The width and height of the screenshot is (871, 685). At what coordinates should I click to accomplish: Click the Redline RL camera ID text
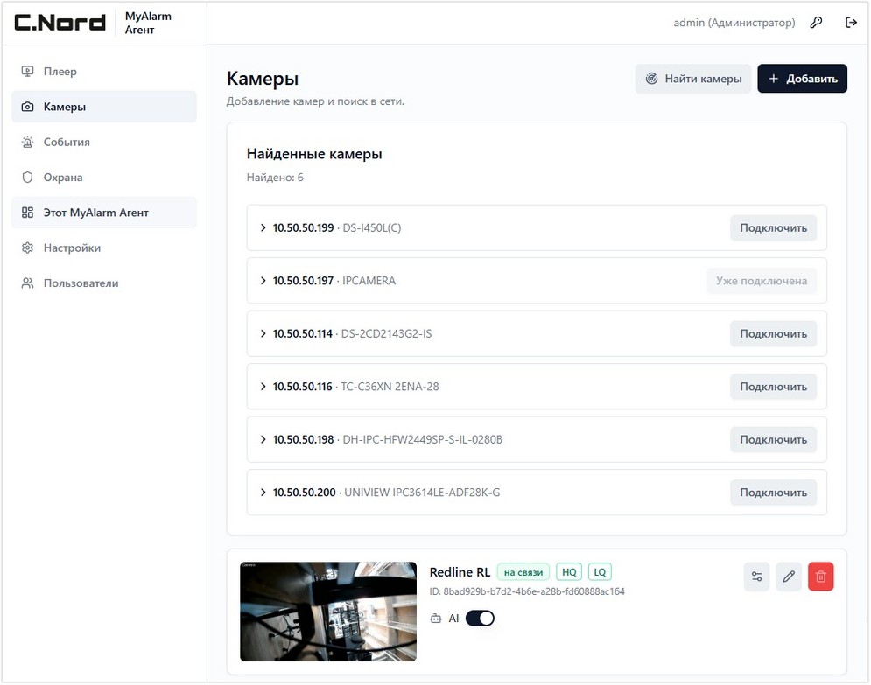(x=527, y=591)
